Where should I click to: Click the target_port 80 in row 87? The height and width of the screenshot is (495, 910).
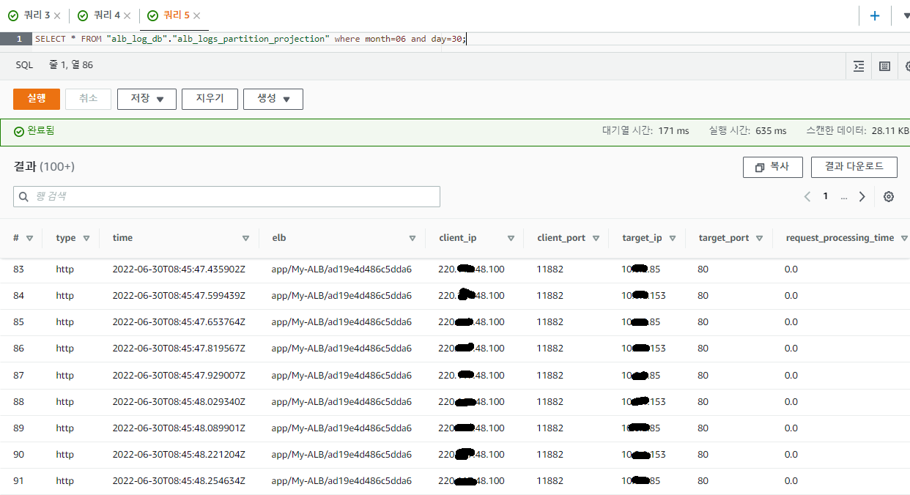coord(703,376)
